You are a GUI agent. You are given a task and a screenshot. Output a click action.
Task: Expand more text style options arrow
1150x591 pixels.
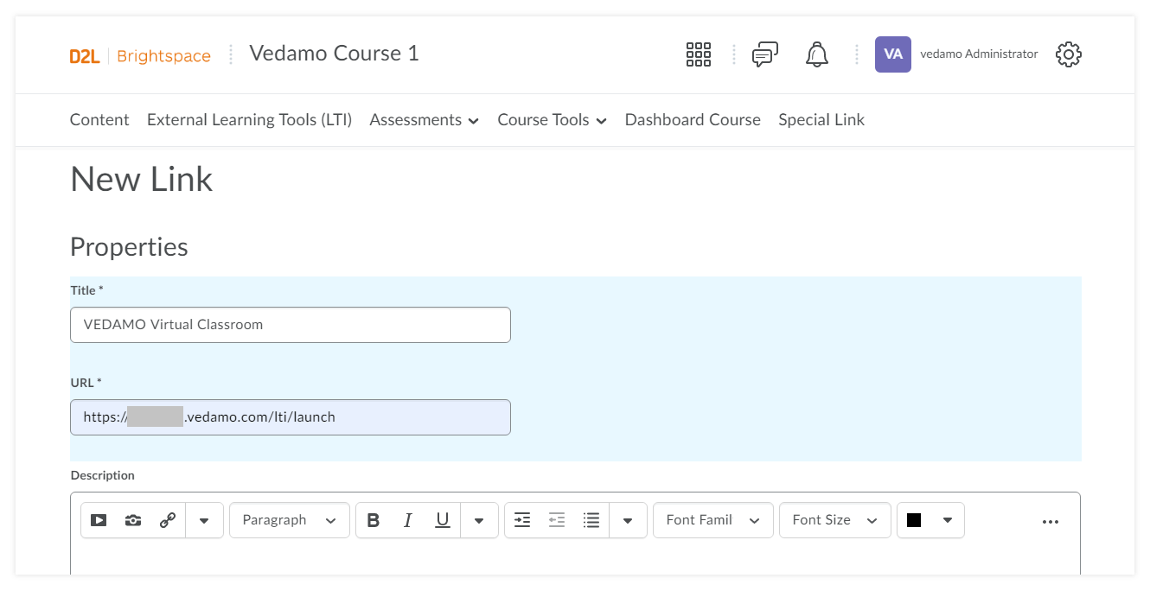tap(479, 520)
